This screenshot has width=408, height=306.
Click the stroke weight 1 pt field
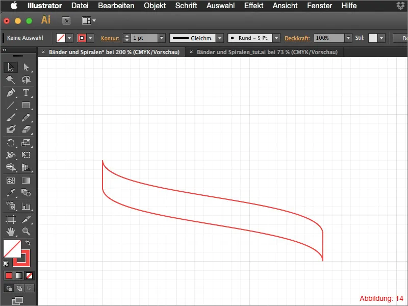click(x=144, y=38)
